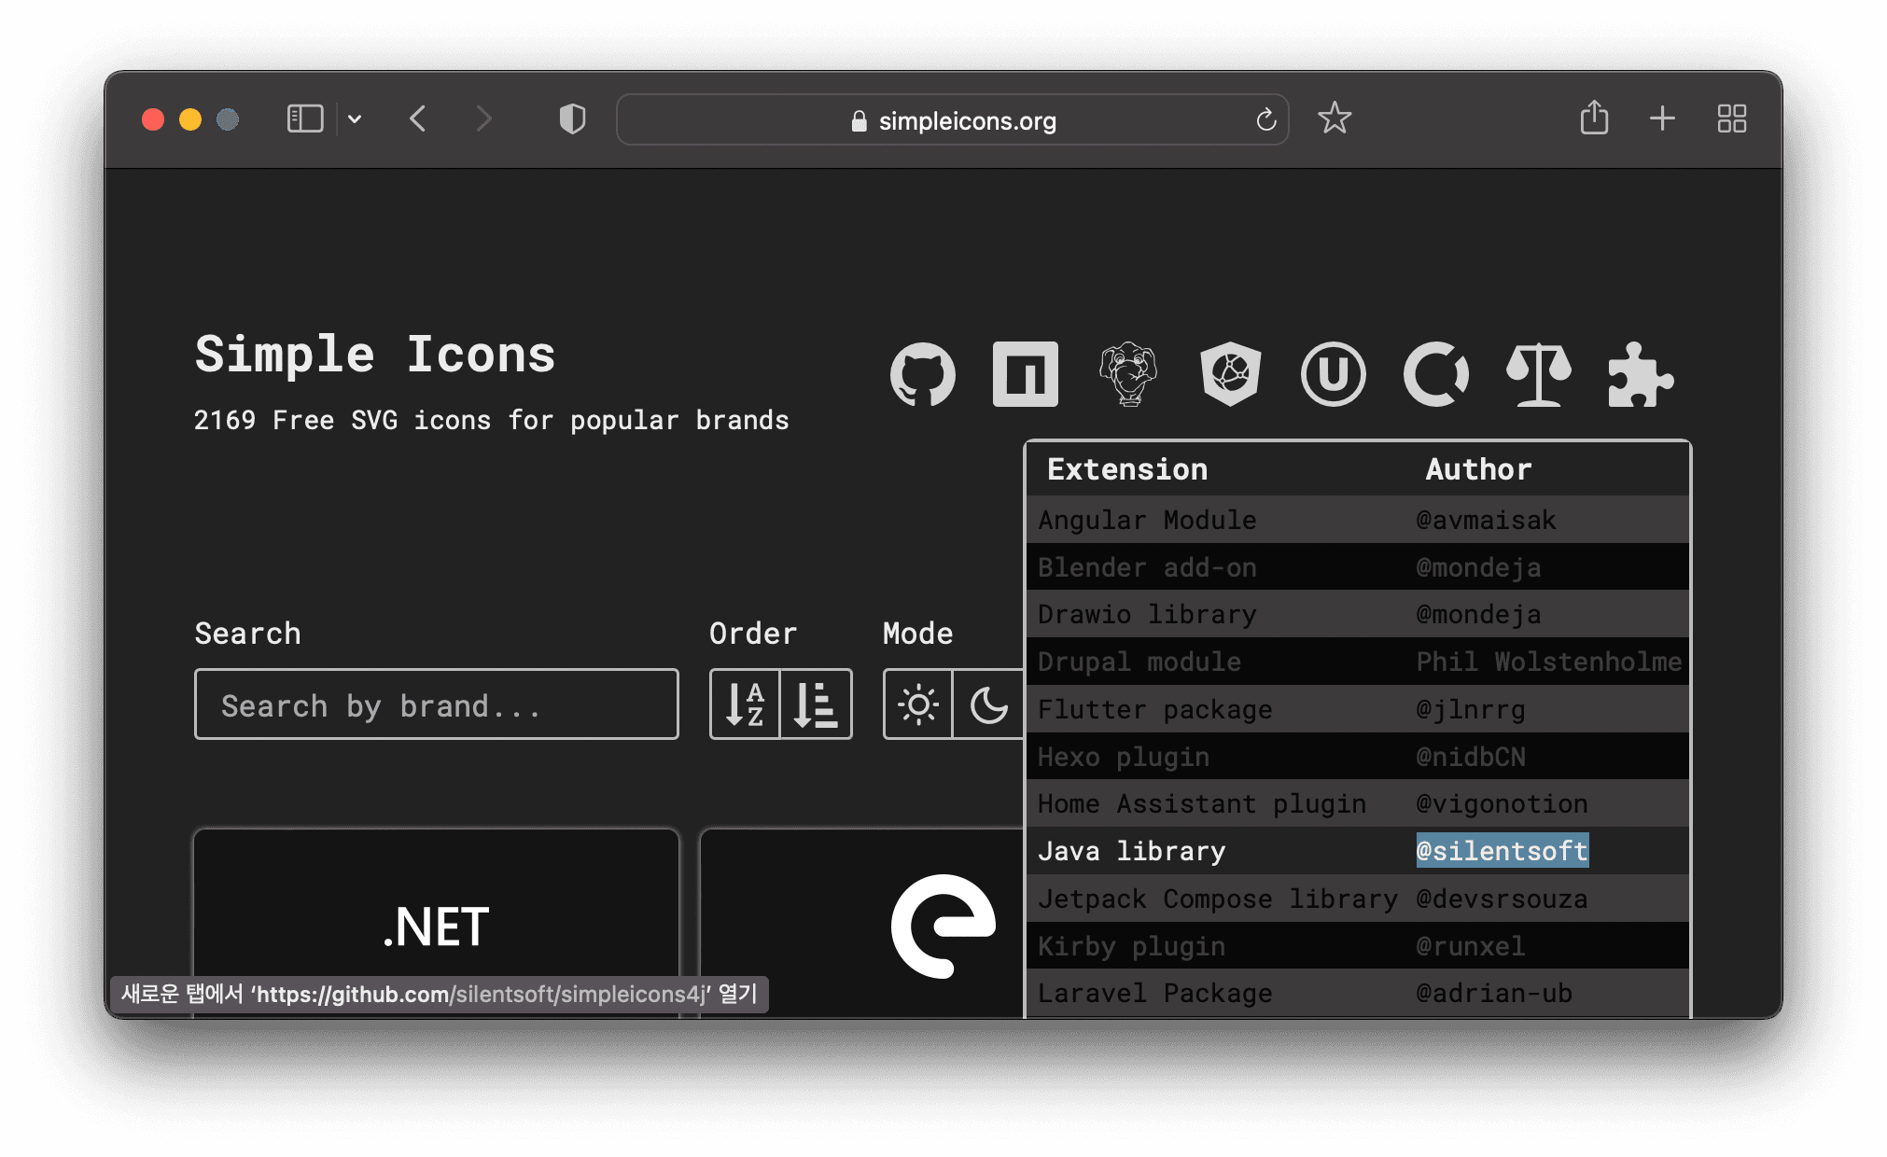
Task: Toggle the third-party extensions puzzle icon
Action: [x=1641, y=374]
